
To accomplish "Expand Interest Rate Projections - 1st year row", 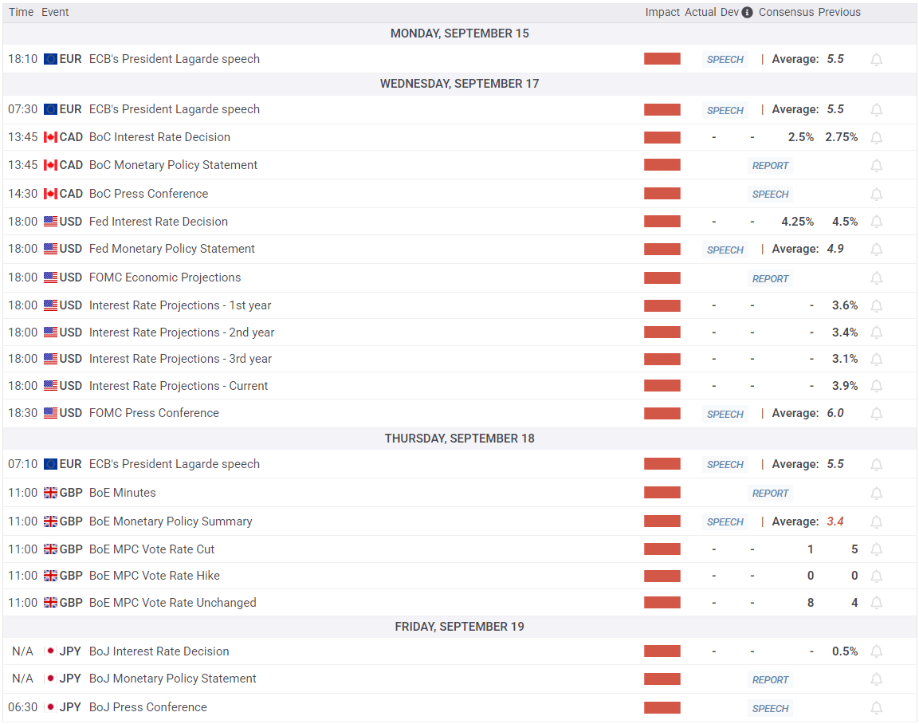I will coord(459,305).
